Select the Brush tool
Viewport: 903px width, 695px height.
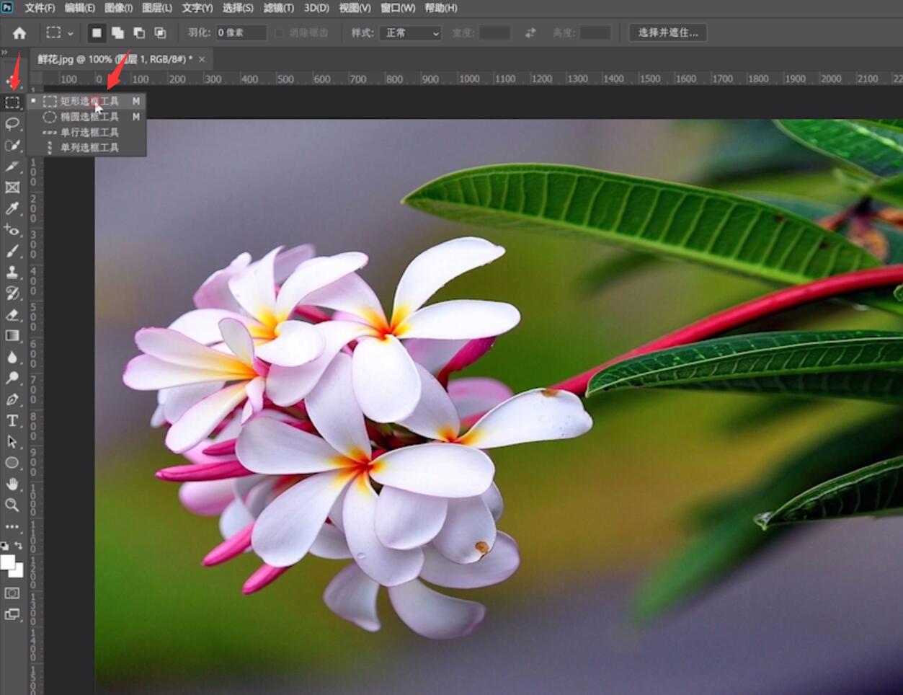12,251
